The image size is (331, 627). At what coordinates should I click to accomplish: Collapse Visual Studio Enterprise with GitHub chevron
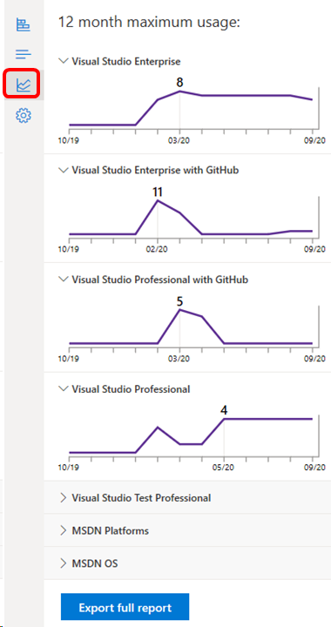tap(64, 170)
